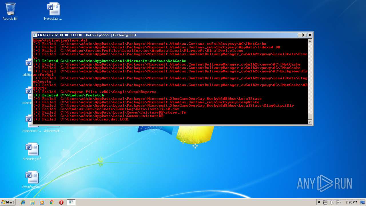This screenshot has width=366, height=206.
Task: Show hidden tray icons arrow
Action: (319, 202)
